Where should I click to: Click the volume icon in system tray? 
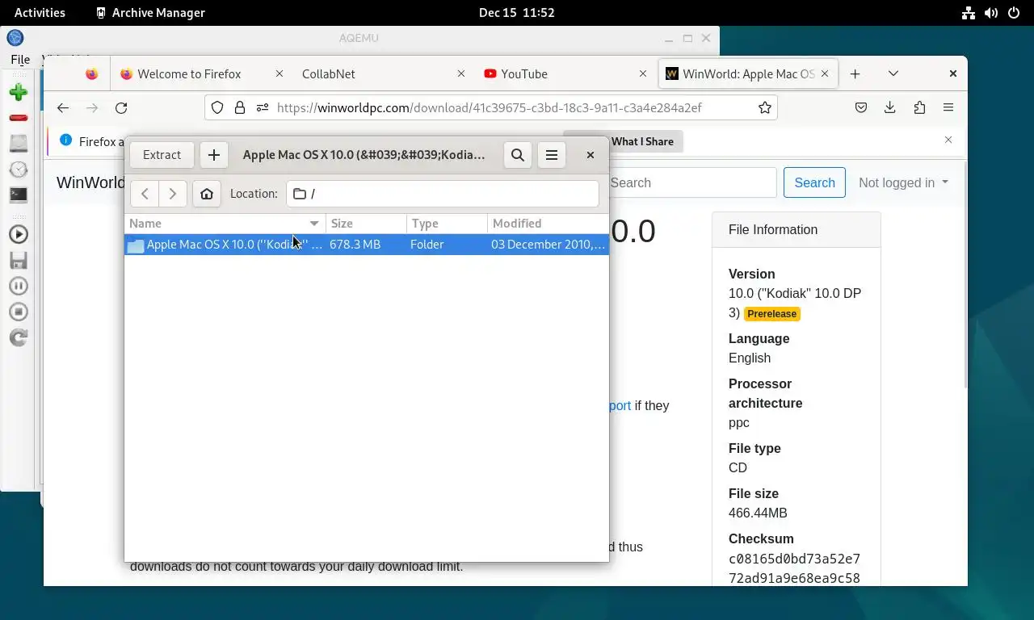click(991, 13)
